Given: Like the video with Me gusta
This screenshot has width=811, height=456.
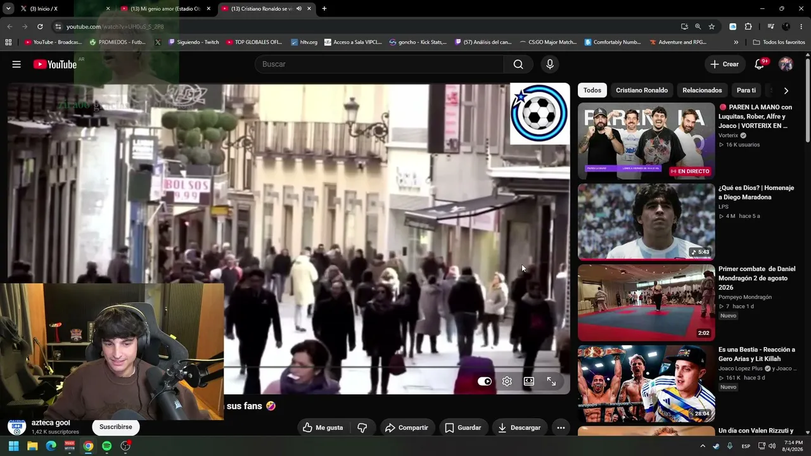Looking at the screenshot, I should click(x=322, y=427).
